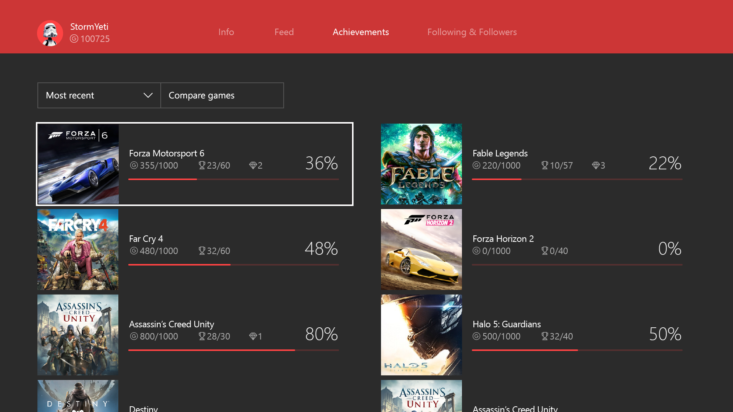This screenshot has height=412, width=733.
Task: Click the trophy icon in Forza Motorsport 6
Action: (x=202, y=165)
